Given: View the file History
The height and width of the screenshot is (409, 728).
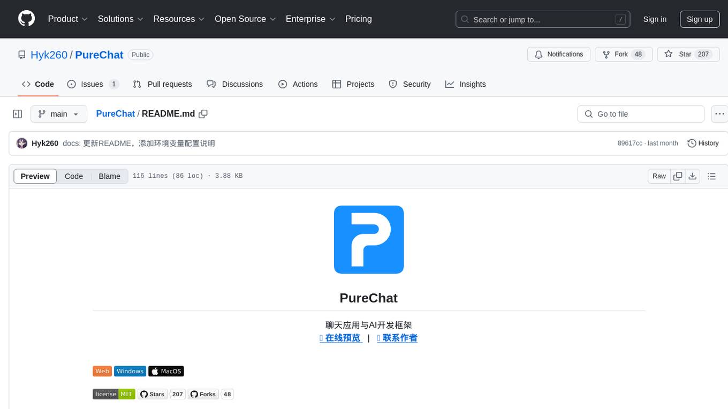Looking at the screenshot, I should 703,143.
